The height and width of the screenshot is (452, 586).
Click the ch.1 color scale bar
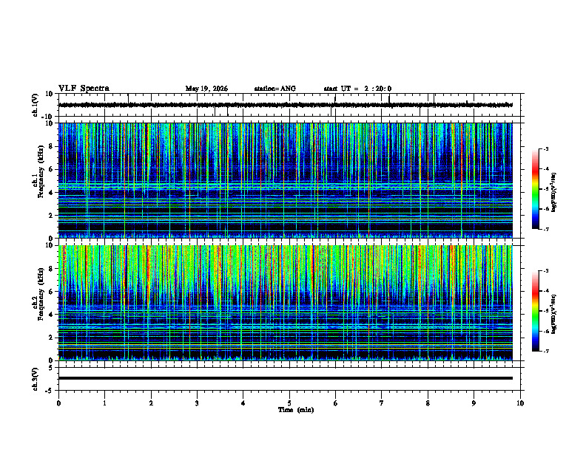click(536, 189)
